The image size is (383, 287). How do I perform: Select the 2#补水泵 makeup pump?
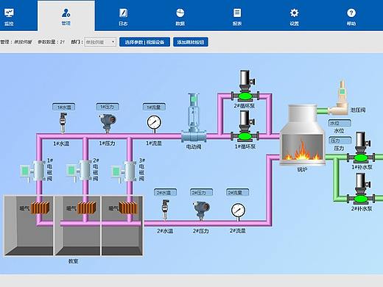pyautogui.click(x=361, y=188)
